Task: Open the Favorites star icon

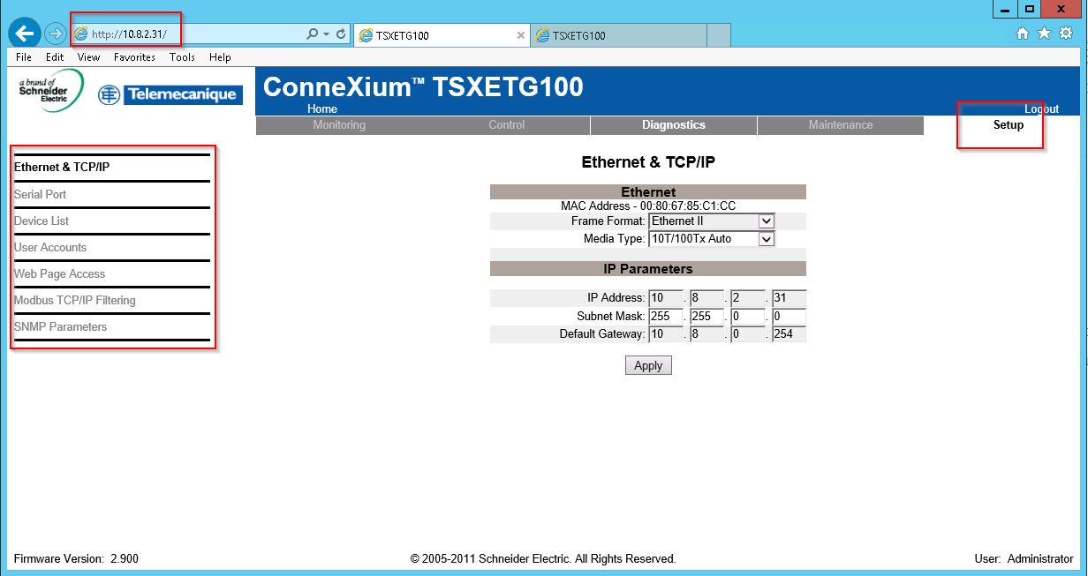Action: (x=1044, y=34)
